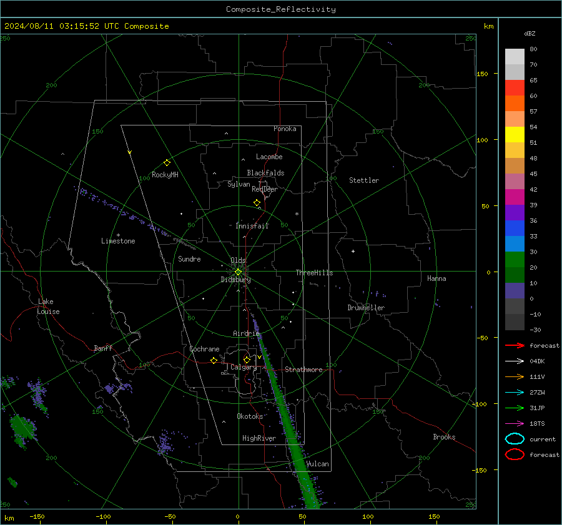Click the Vulcan city label
This screenshot has height=525, width=562.
[317, 464]
